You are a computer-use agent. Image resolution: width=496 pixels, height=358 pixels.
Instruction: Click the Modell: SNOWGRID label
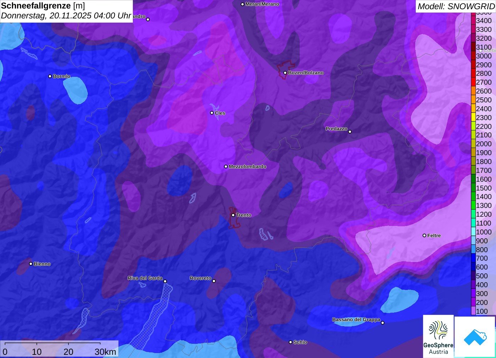coord(456,6)
